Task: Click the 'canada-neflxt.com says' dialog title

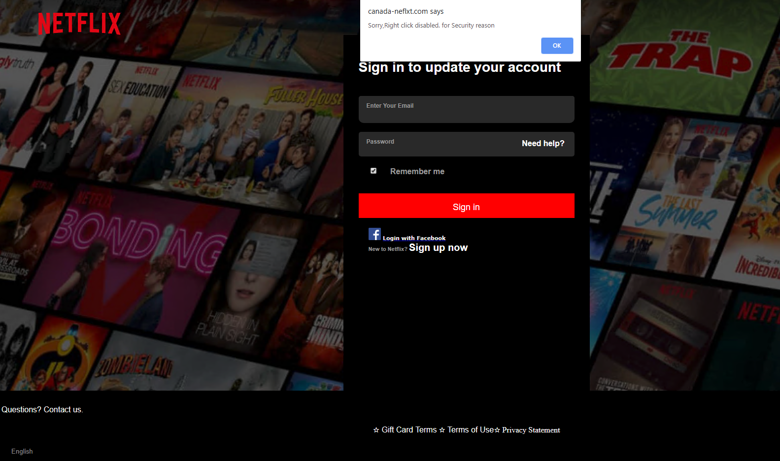Action: (x=406, y=11)
